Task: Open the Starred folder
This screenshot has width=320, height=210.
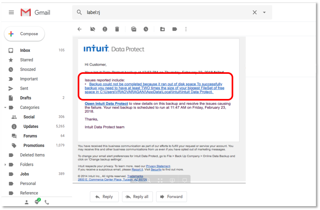Action: click(26, 60)
